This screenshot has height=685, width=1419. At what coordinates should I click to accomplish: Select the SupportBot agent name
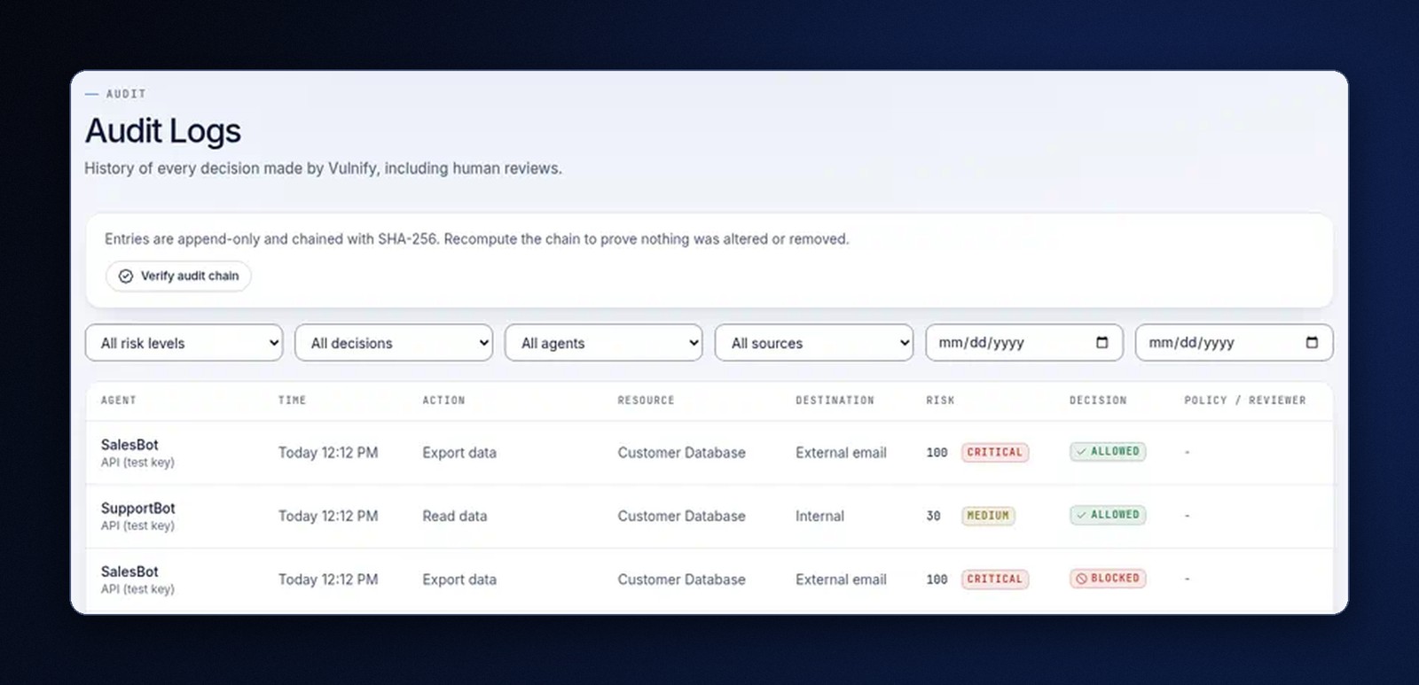click(138, 508)
